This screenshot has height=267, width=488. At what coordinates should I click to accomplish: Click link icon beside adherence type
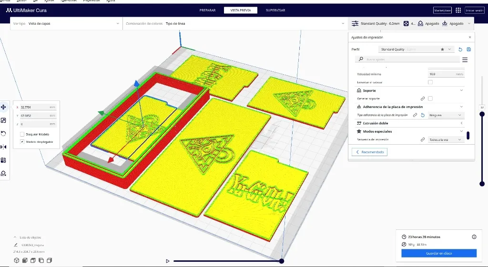pyautogui.click(x=415, y=115)
